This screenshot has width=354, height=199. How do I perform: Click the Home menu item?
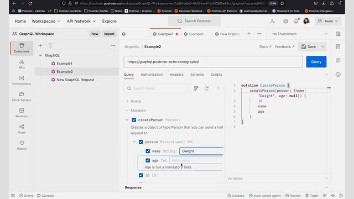click(x=20, y=21)
